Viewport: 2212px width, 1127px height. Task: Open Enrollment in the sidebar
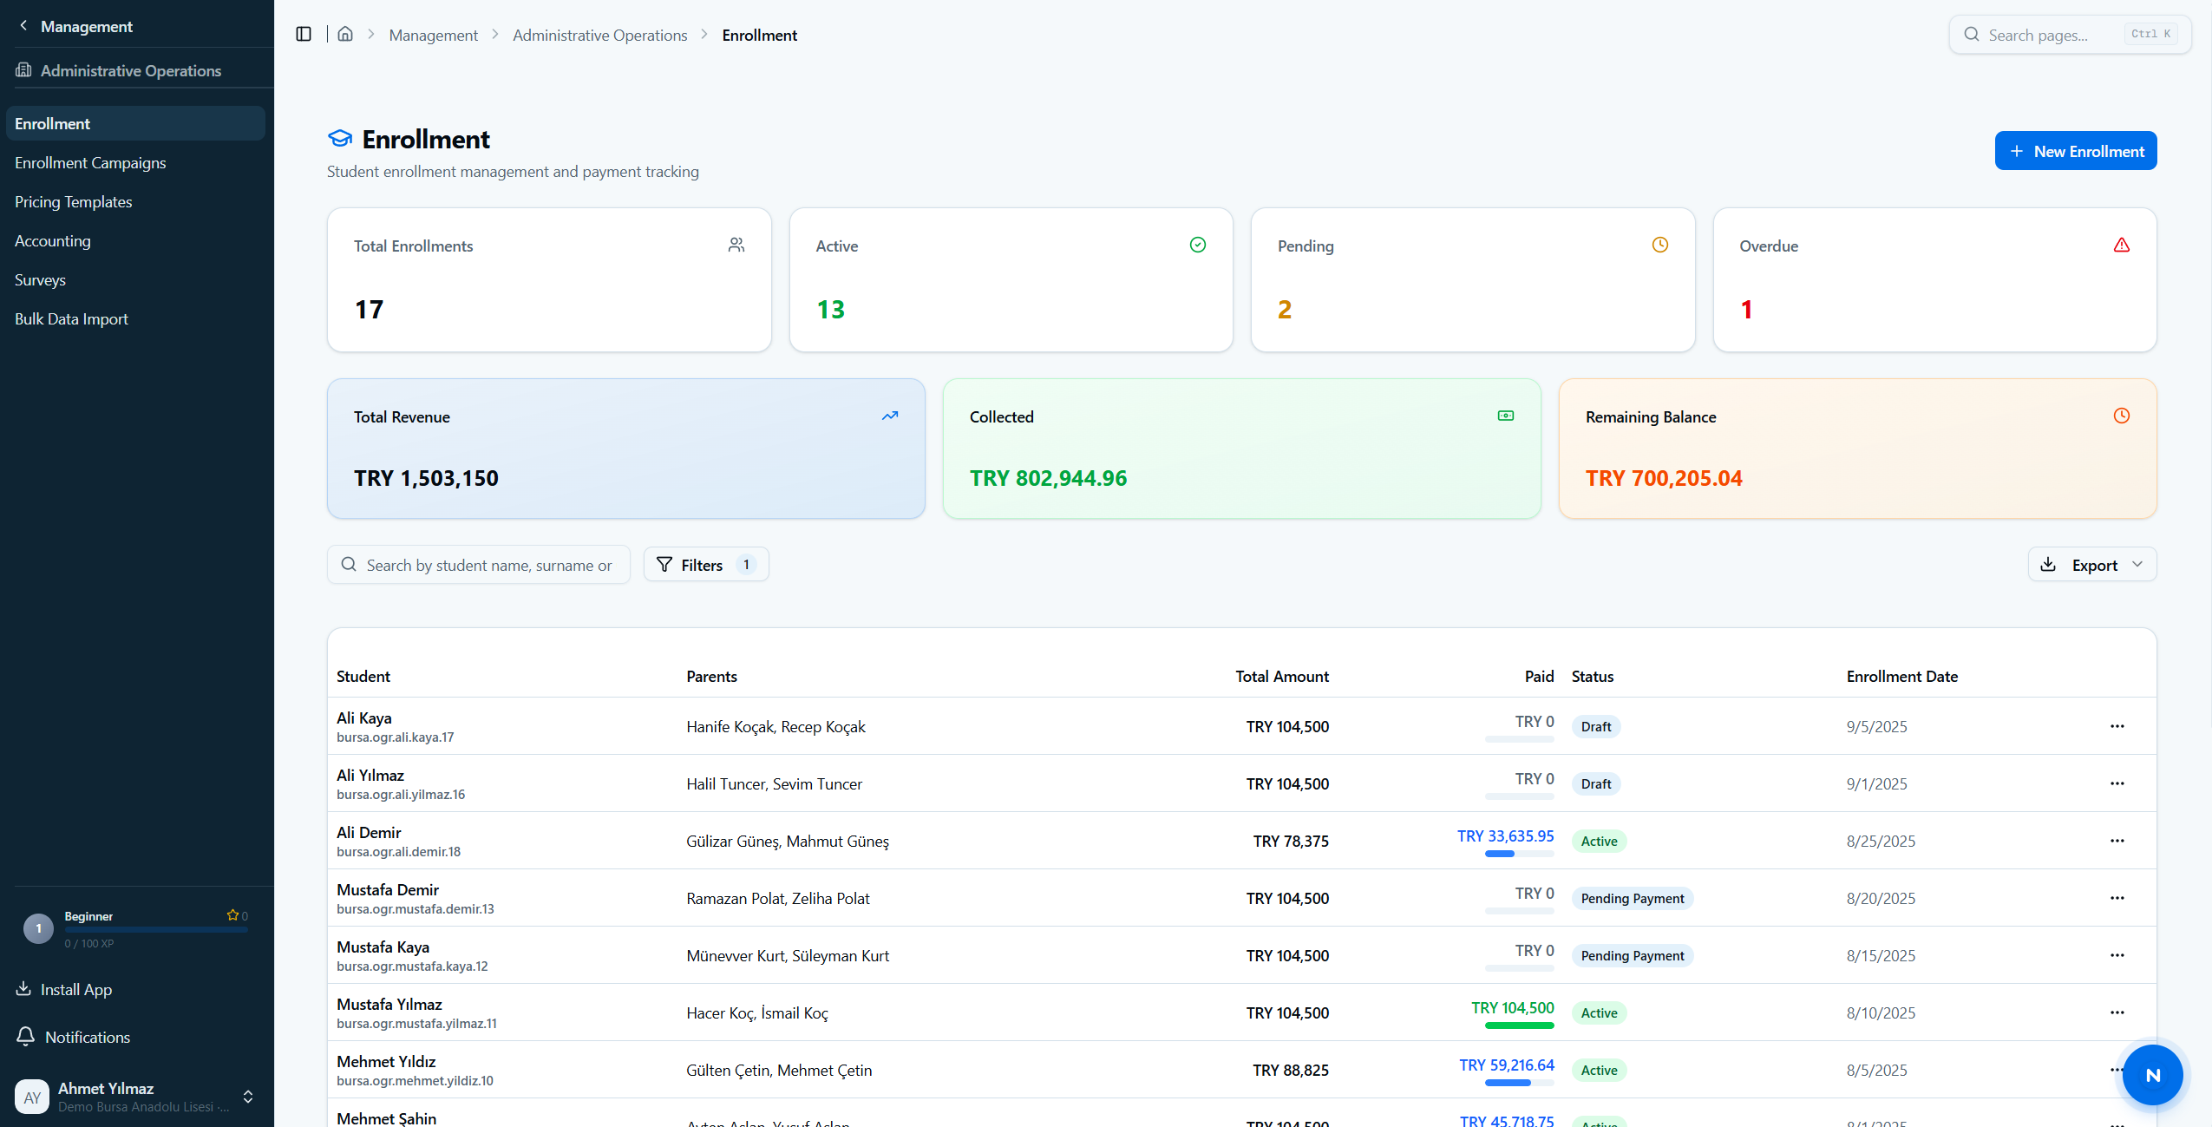[135, 123]
